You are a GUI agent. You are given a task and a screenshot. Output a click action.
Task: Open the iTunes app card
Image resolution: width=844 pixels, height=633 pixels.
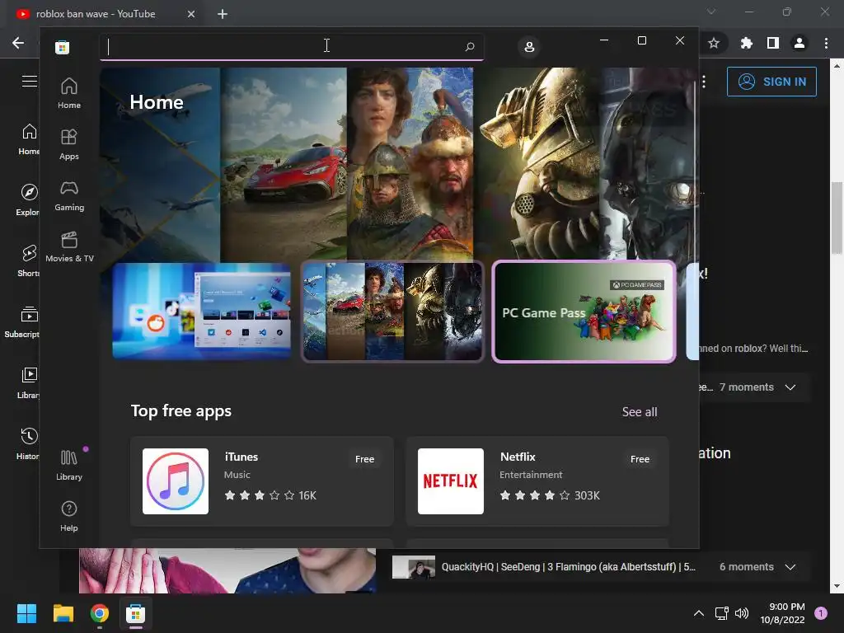261,481
